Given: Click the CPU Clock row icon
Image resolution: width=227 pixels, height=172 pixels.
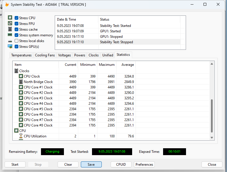Looking at the screenshot, I should [x=21, y=76].
